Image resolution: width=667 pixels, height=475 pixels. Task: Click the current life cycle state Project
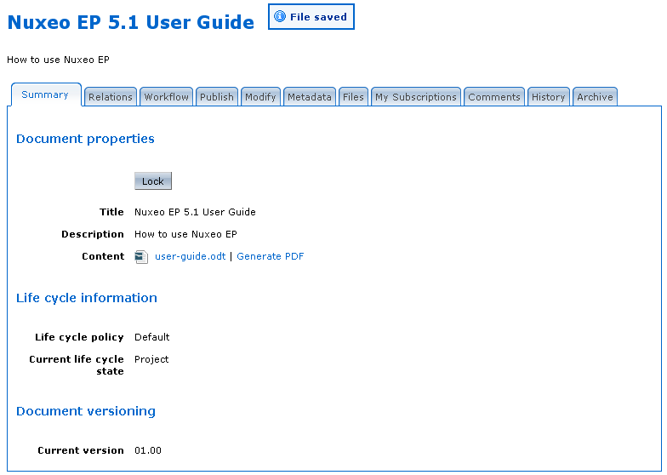pos(151,359)
